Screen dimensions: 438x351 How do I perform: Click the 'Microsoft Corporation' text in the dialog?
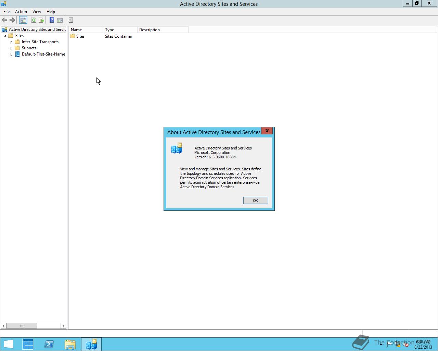(212, 153)
